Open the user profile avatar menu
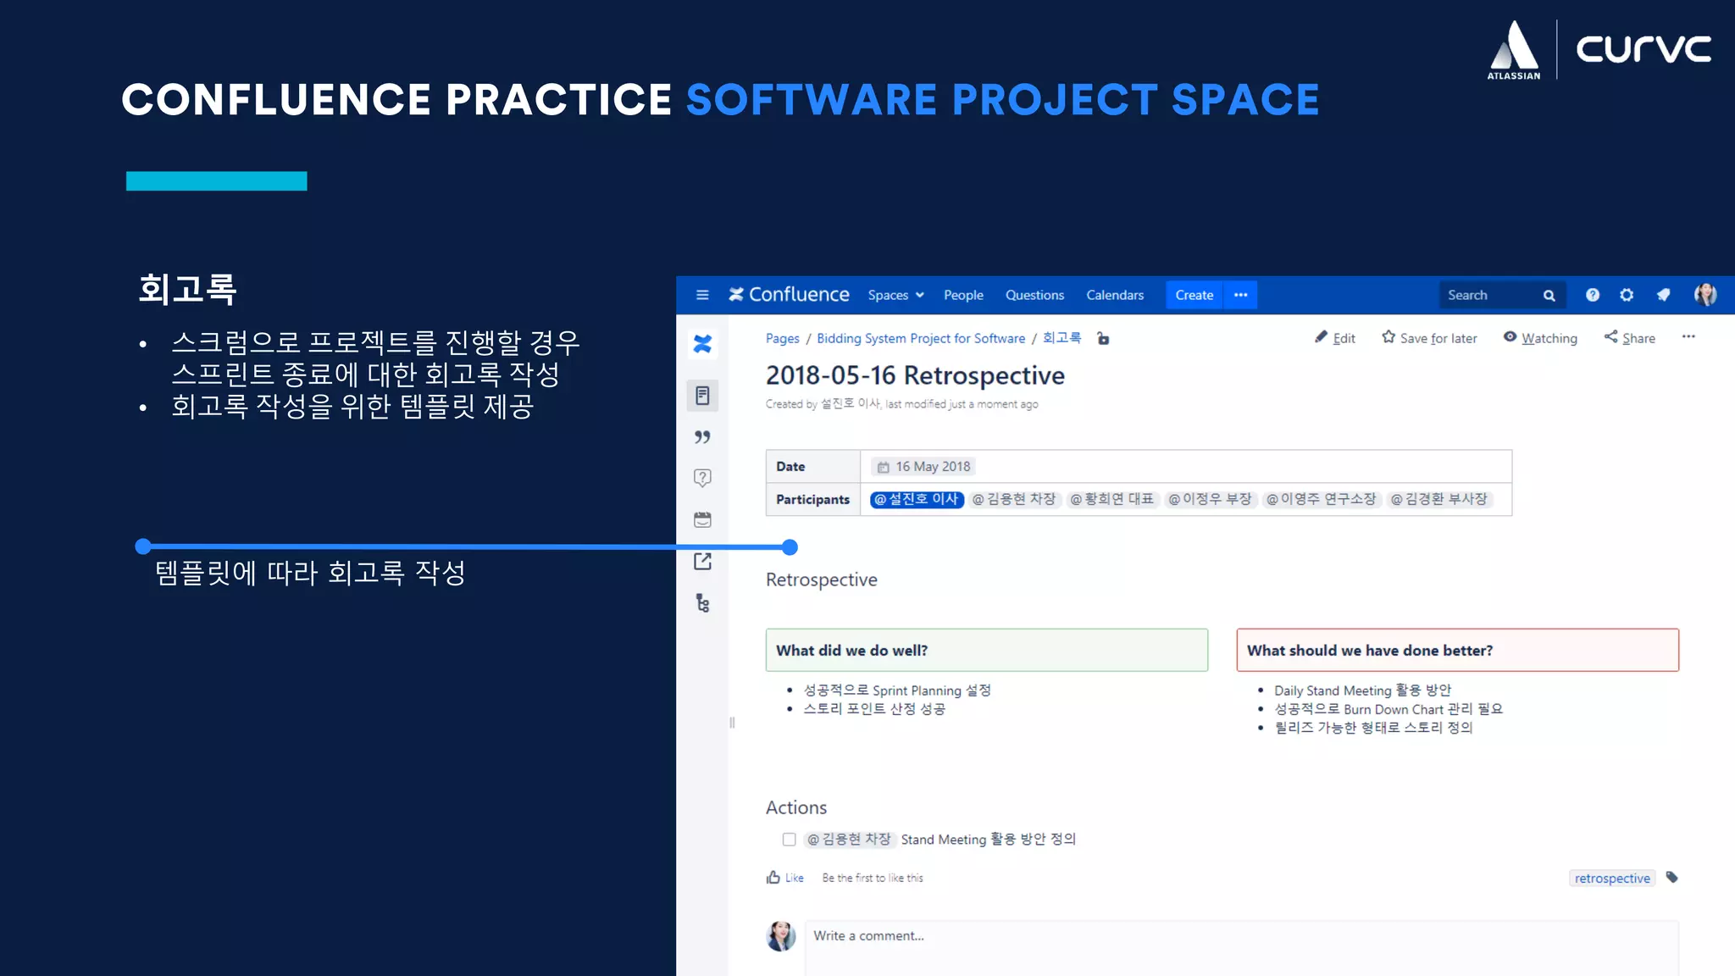This screenshot has width=1735, height=976. click(x=1705, y=295)
